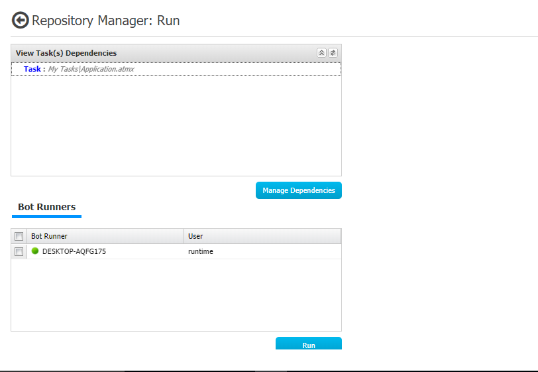The height and width of the screenshot is (372, 538).
Task: Refresh the task dependencies view
Action: pyautogui.click(x=333, y=53)
